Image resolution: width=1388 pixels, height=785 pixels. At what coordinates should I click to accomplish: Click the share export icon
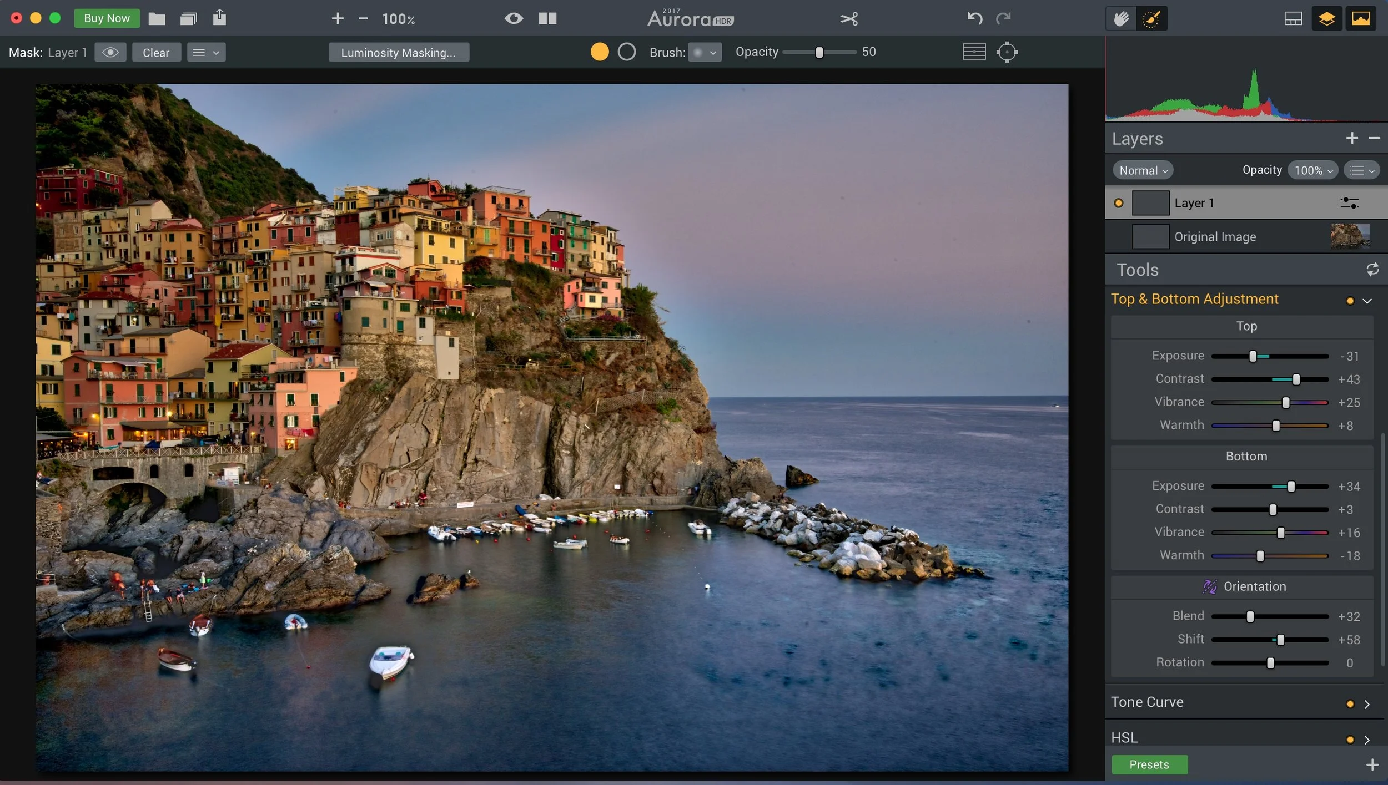click(x=219, y=18)
